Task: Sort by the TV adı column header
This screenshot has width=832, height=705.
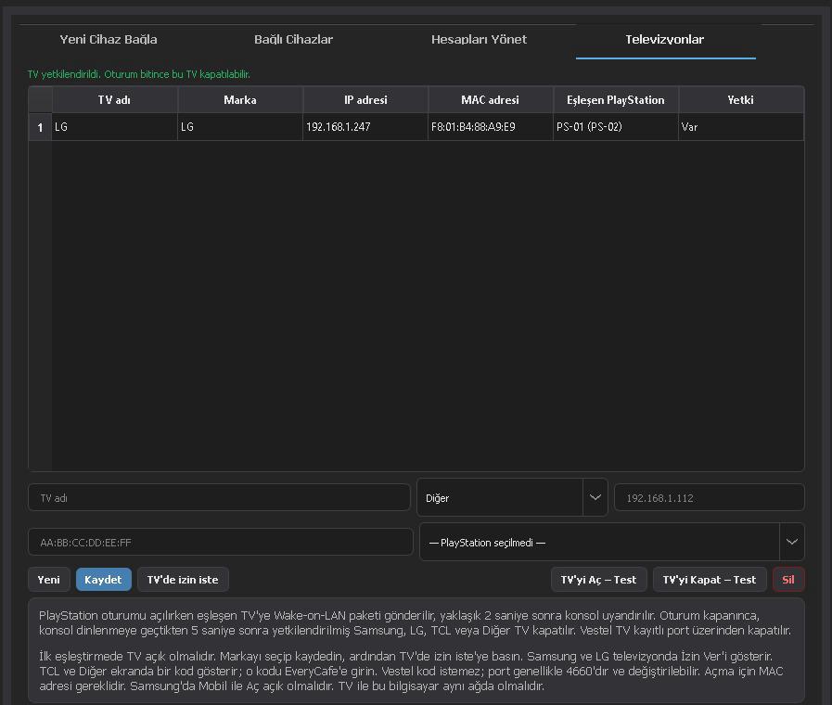Action: (115, 100)
